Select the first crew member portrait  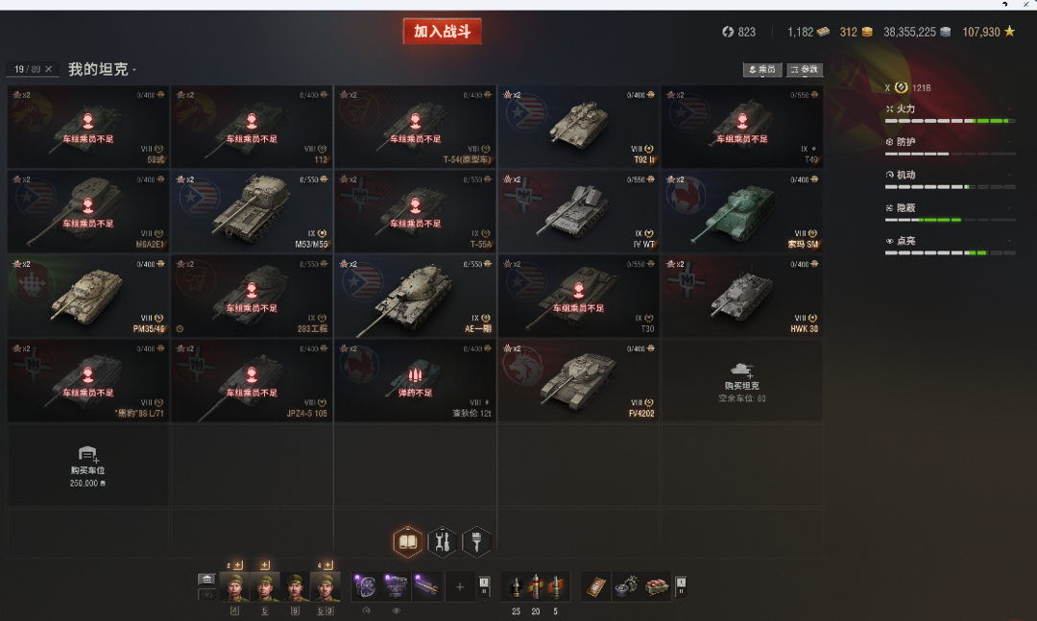pyautogui.click(x=234, y=586)
